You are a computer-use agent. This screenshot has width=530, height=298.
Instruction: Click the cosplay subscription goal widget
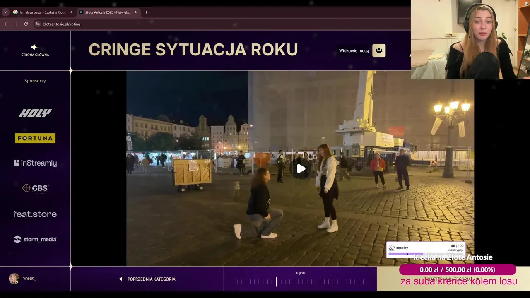point(426,250)
